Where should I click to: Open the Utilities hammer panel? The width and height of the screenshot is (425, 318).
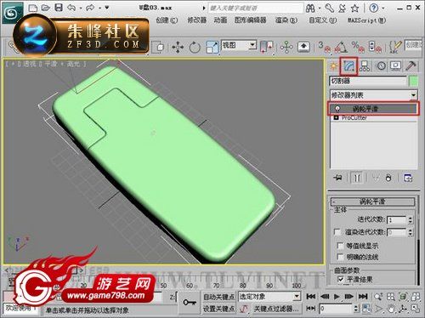pos(411,65)
